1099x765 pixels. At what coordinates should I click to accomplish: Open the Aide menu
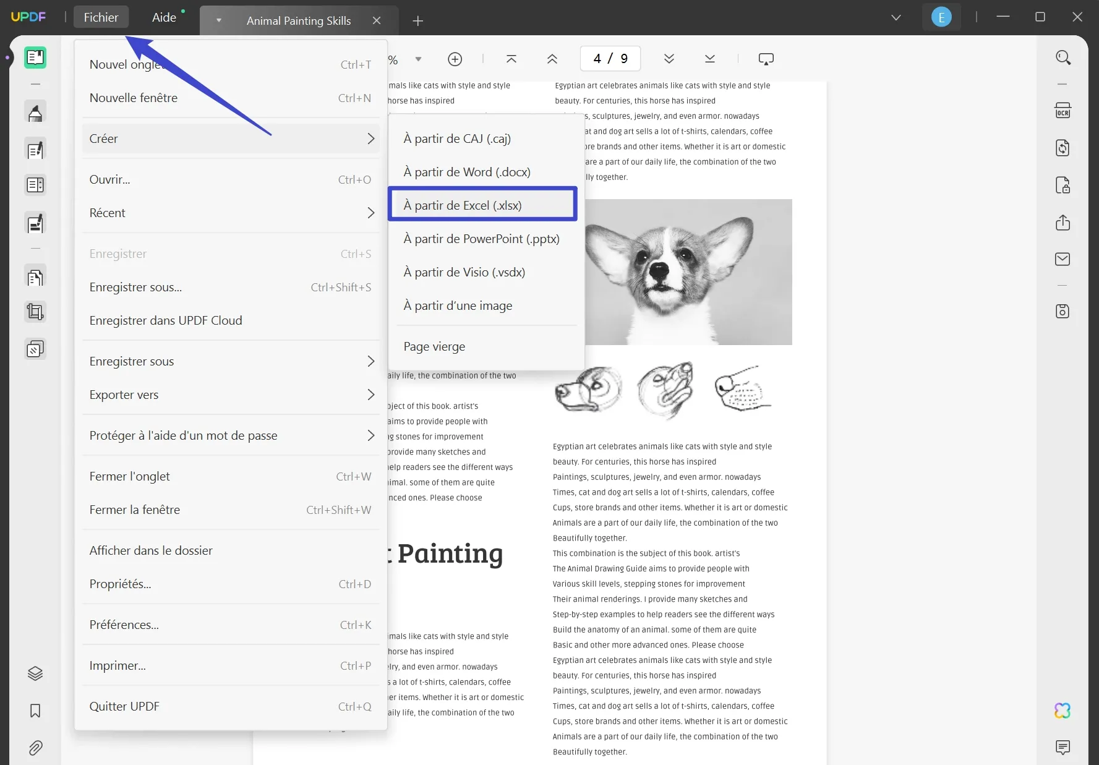164,17
